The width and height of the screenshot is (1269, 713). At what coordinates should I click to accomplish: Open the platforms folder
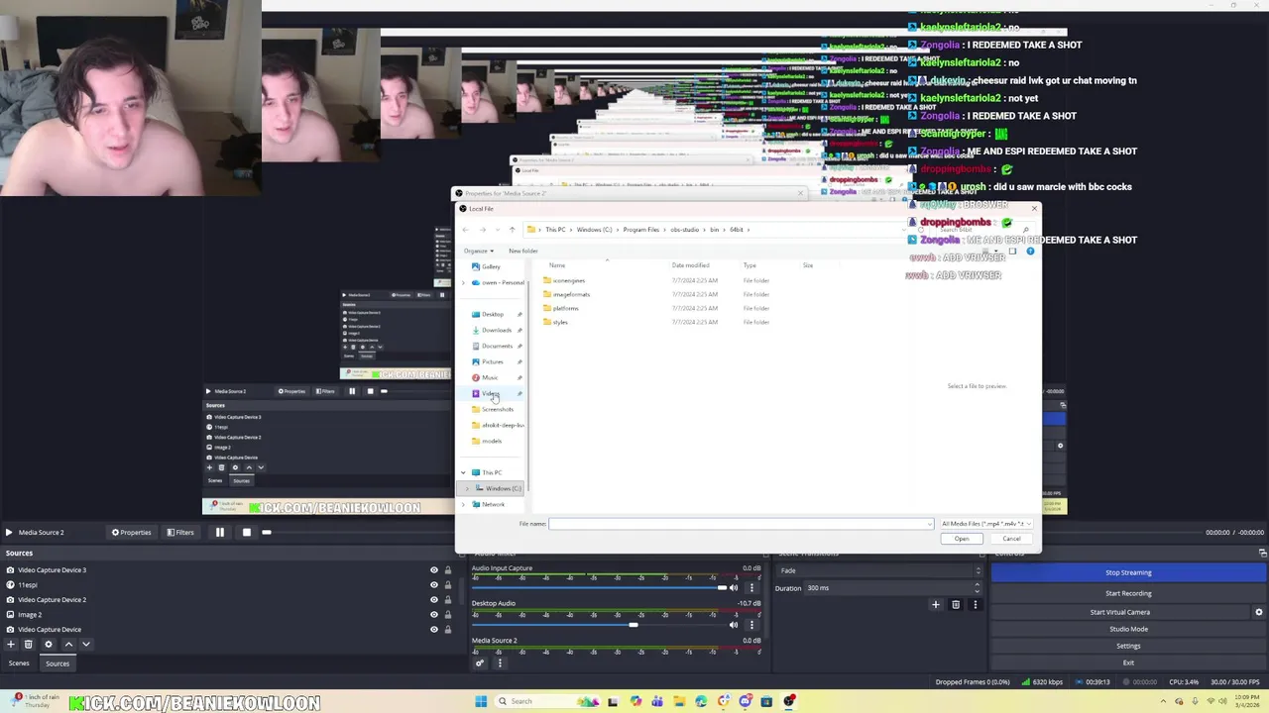pos(565,308)
